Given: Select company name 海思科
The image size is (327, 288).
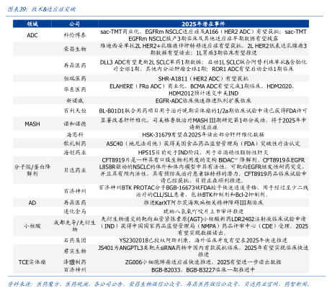Looking at the screenshot, I should point(75,134).
